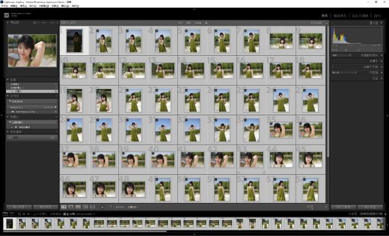Click the lock icon on the Library filter bar
This screenshot has width=389, height=236.
click(x=327, y=23)
